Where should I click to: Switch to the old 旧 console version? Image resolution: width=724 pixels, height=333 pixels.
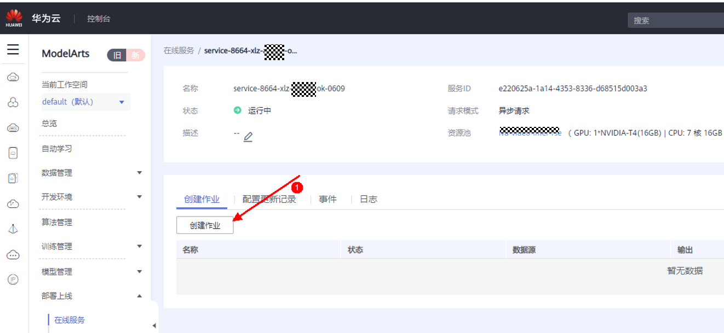click(117, 55)
